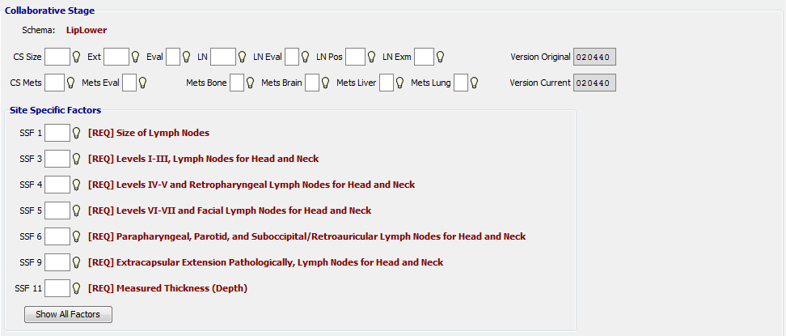Open lightbulb lookup for SSF 1
The height and width of the screenshot is (336, 786).
(77, 133)
